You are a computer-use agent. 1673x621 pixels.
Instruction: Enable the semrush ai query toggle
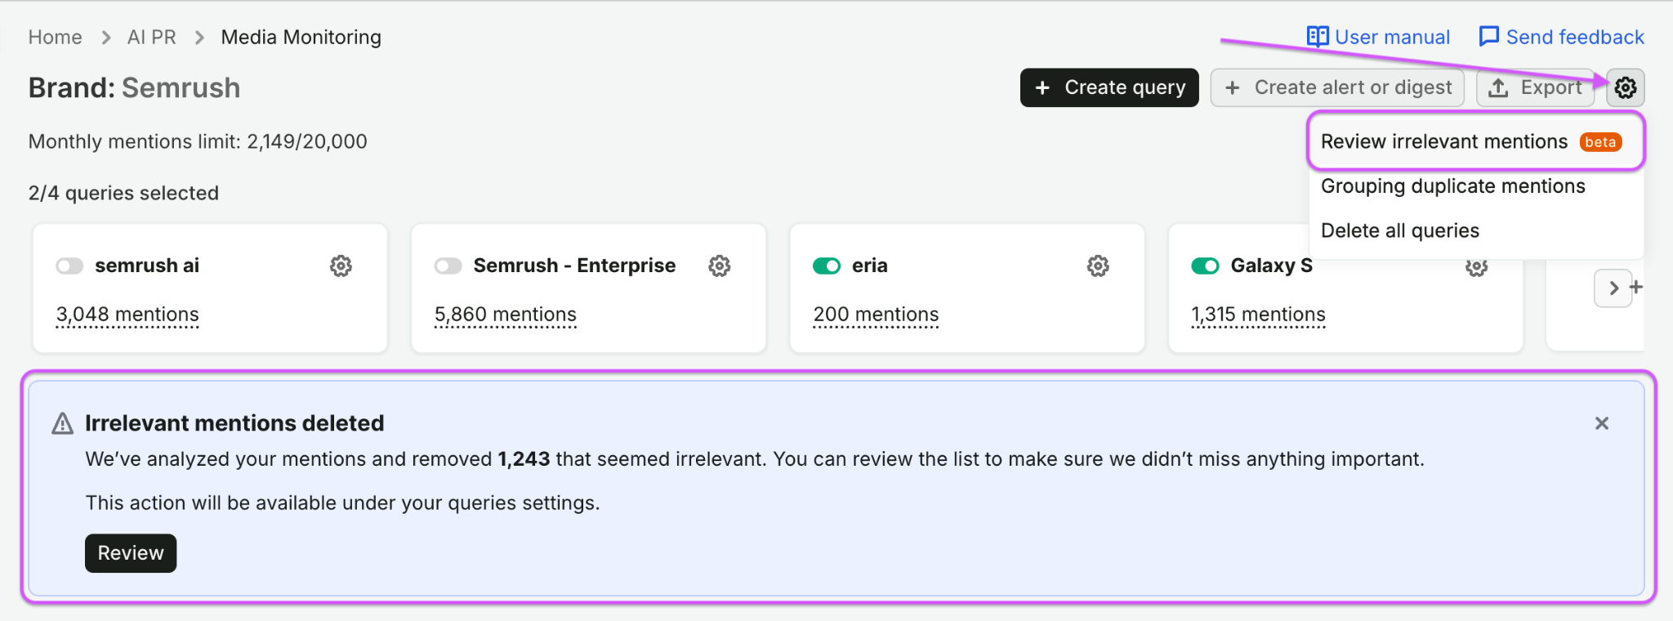click(x=69, y=266)
